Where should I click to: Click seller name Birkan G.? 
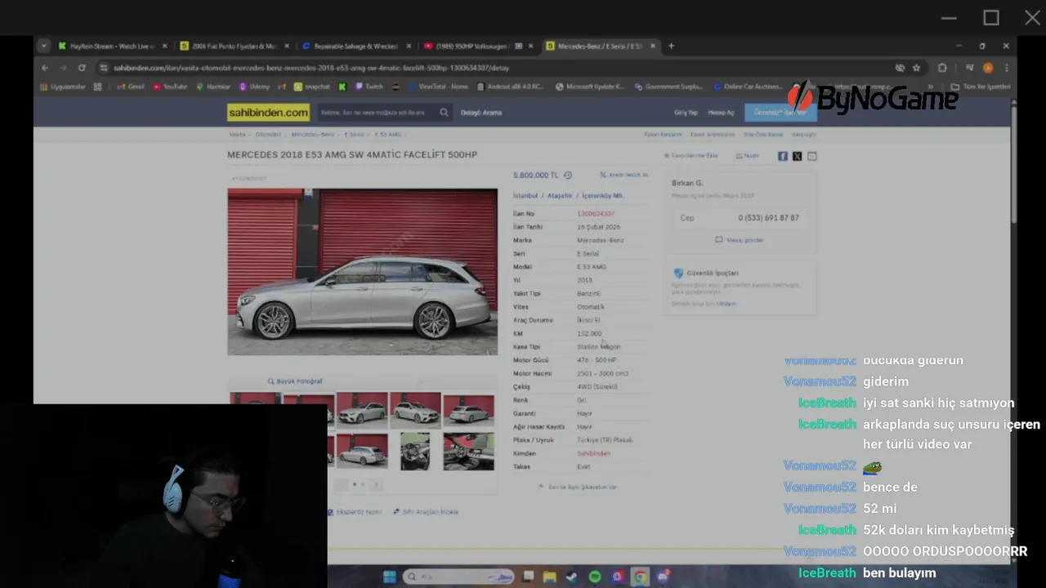[686, 183]
